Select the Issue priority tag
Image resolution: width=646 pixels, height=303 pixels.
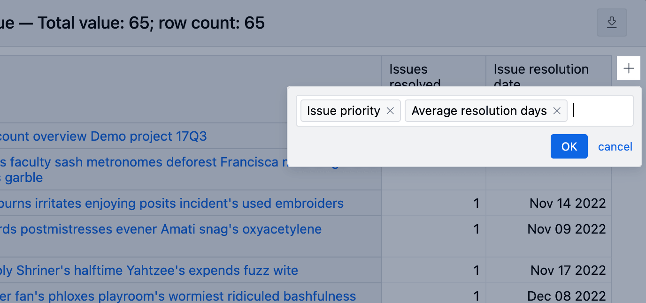point(343,111)
